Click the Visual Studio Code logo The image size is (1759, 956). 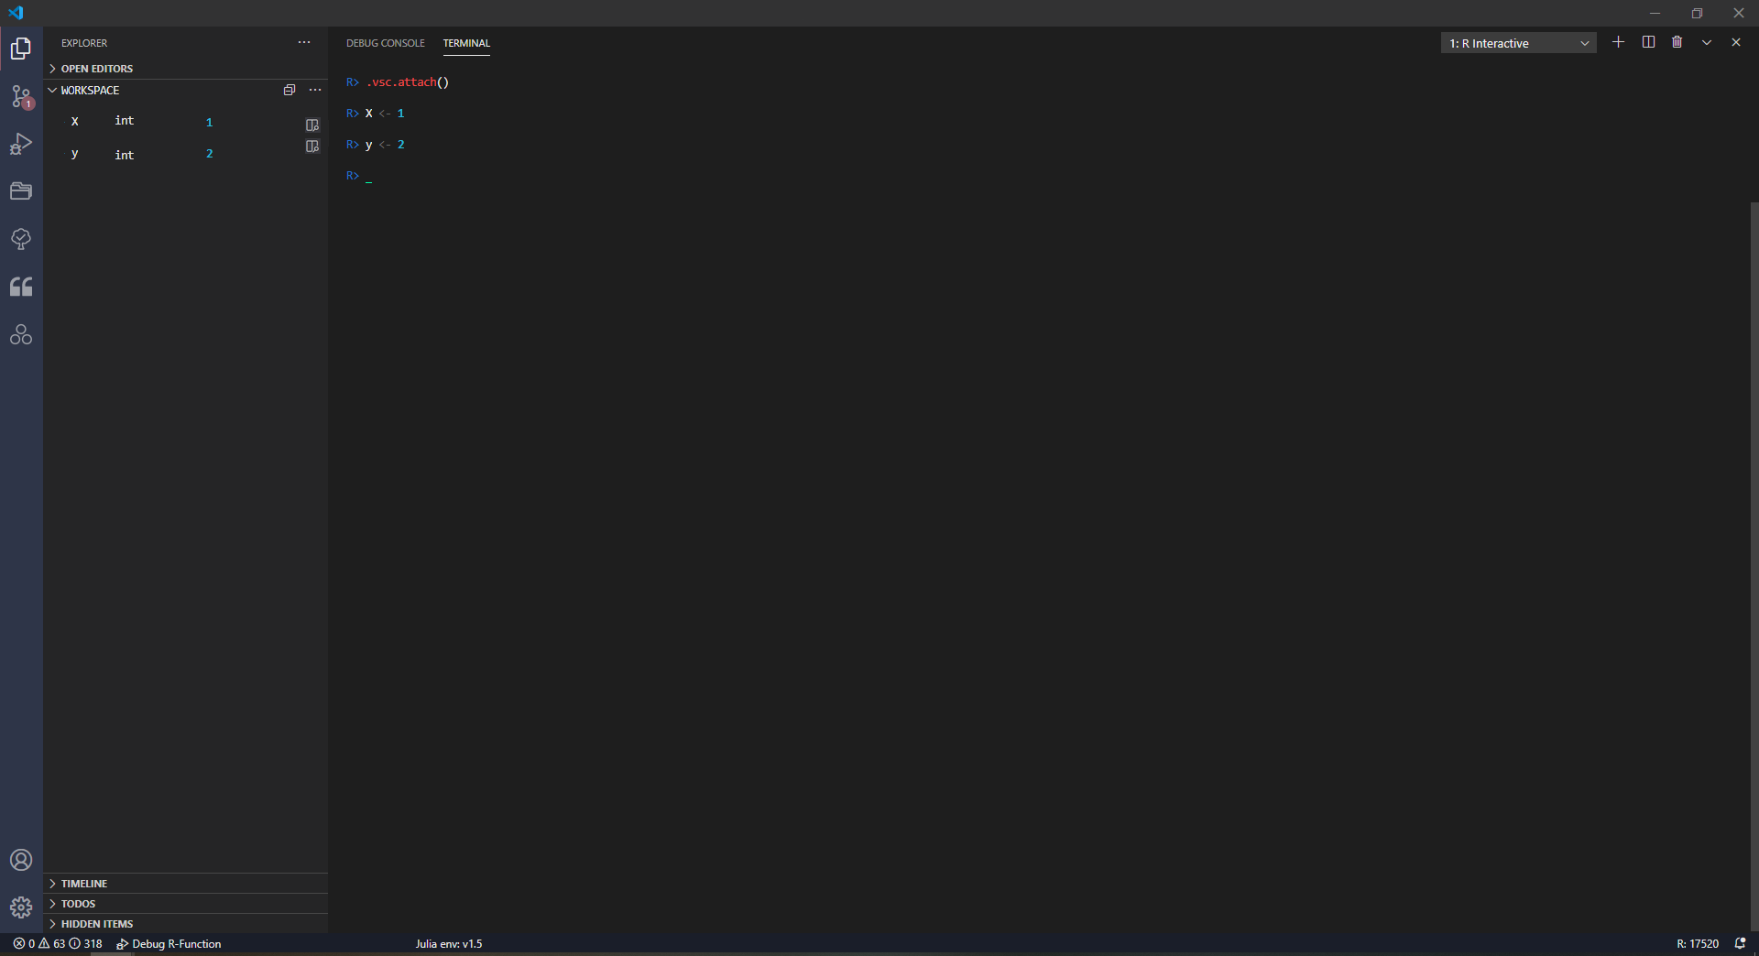pyautogui.click(x=16, y=13)
